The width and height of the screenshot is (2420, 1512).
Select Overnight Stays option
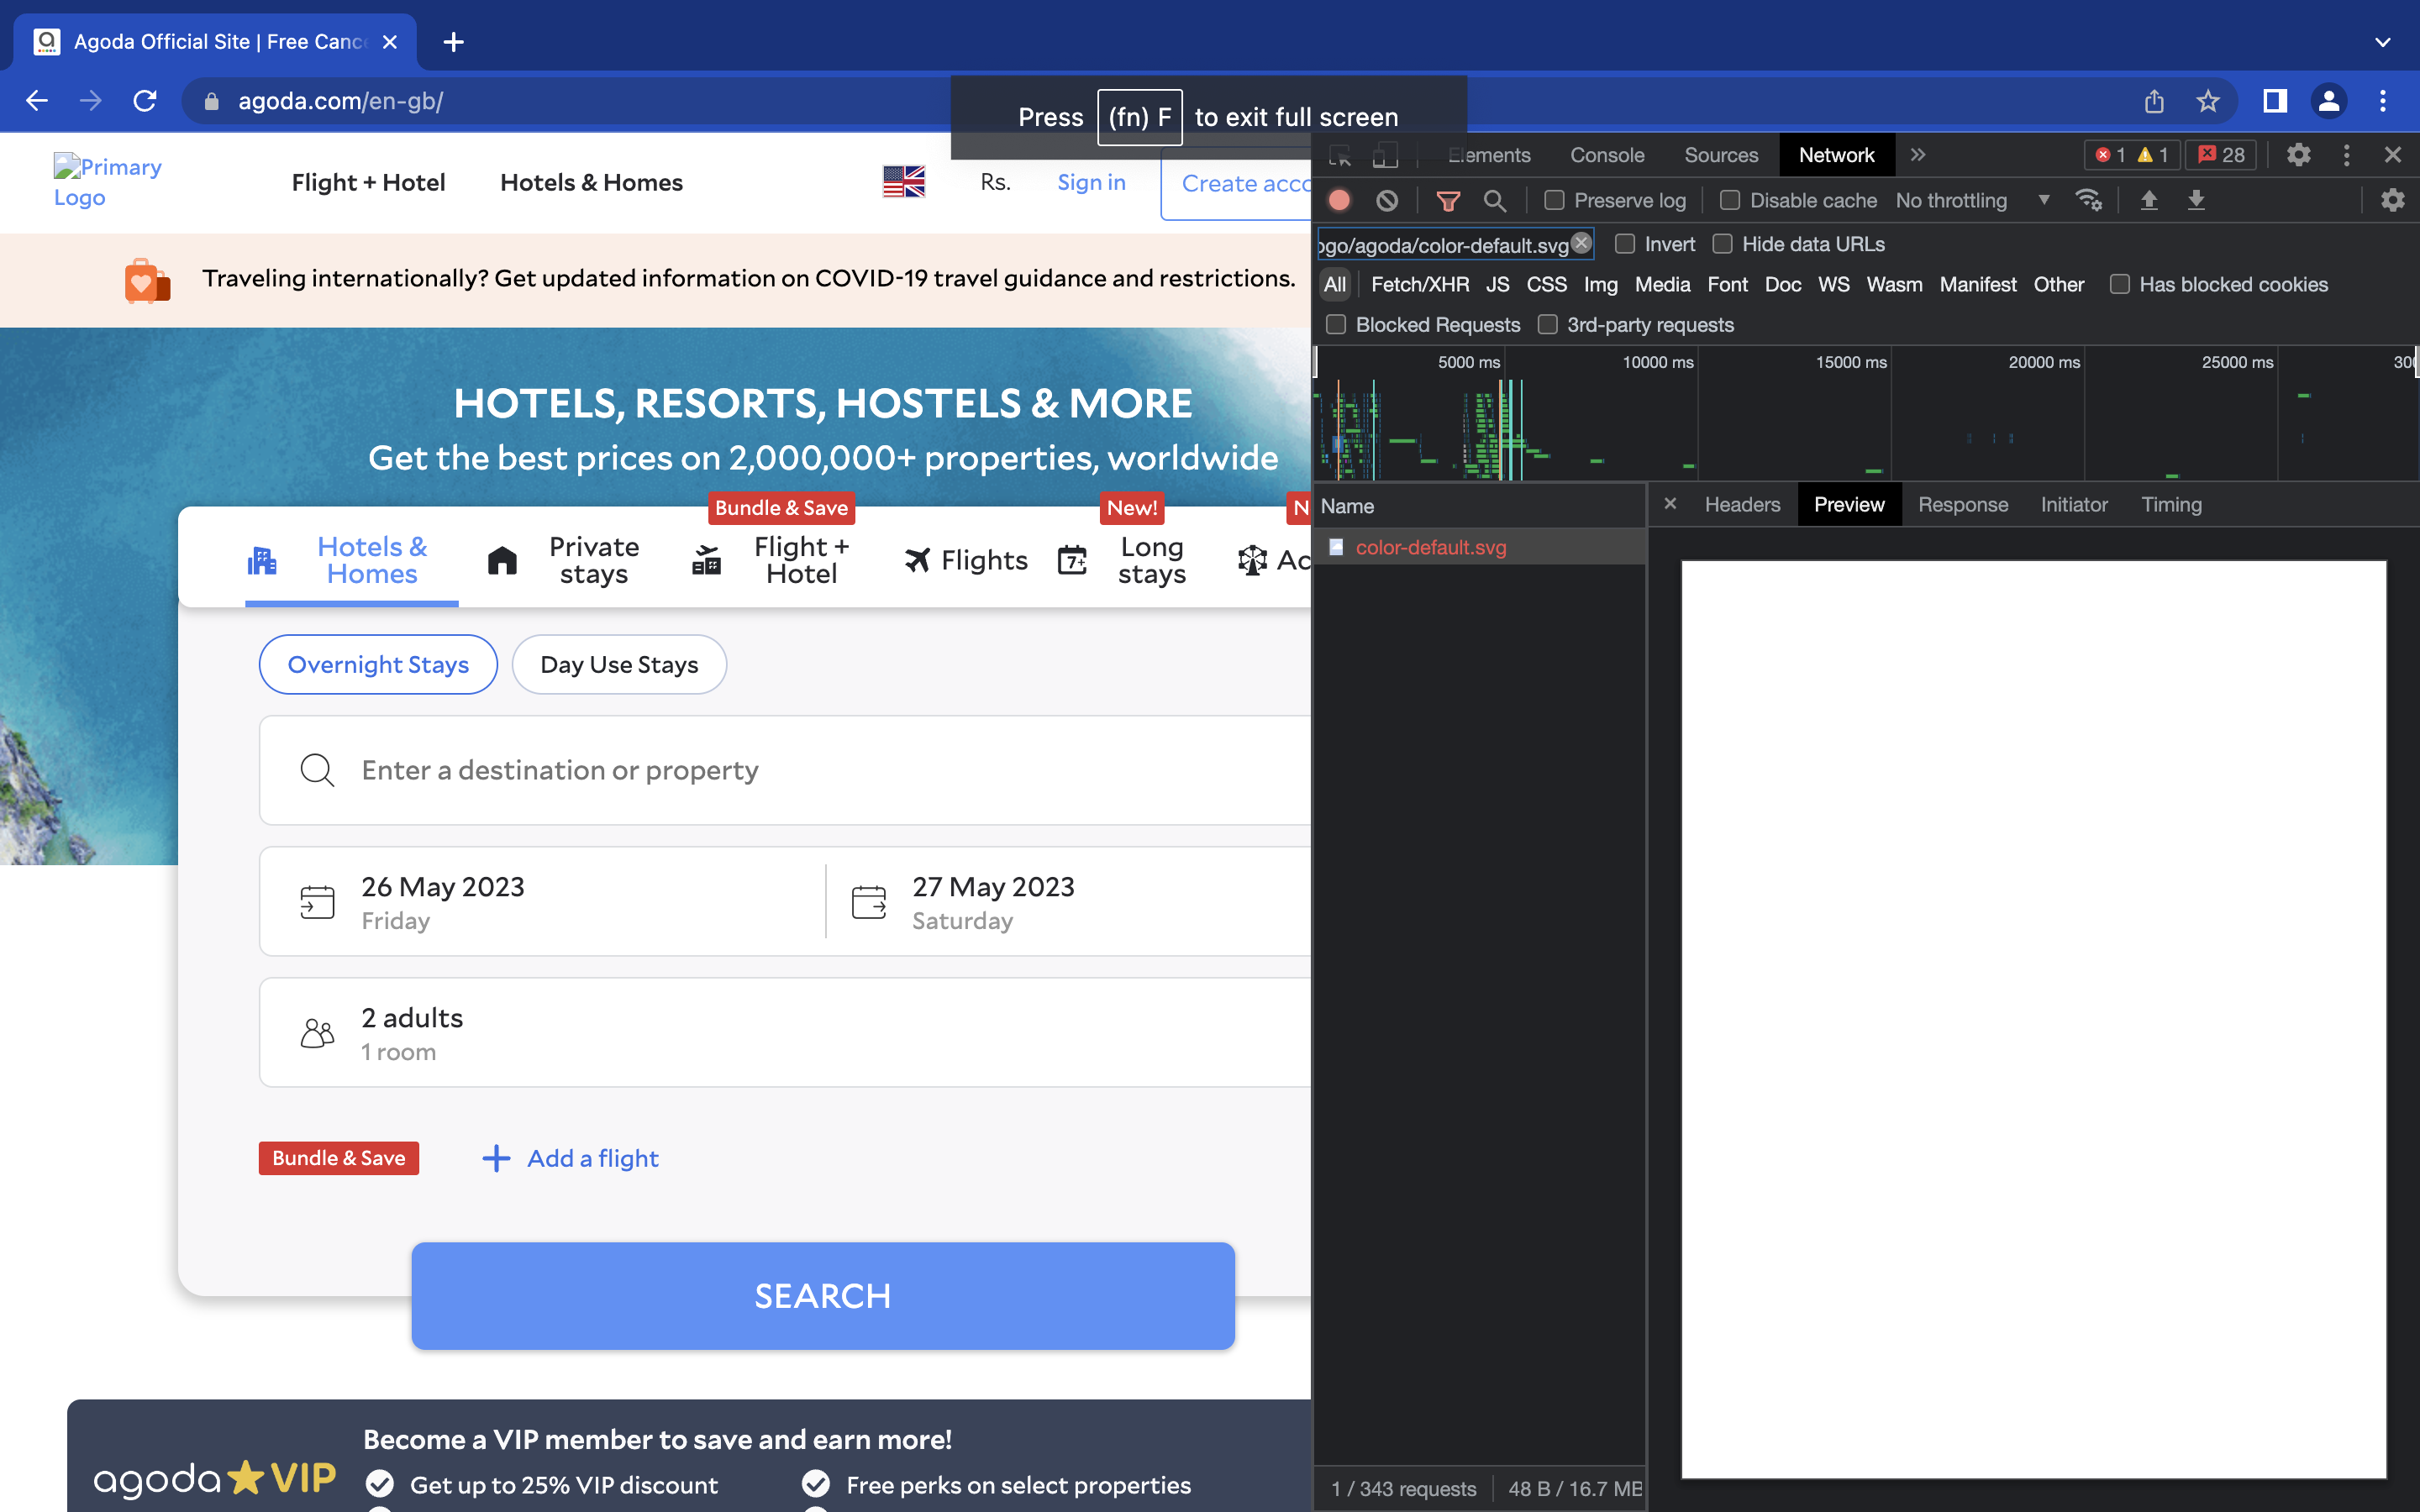click(378, 664)
